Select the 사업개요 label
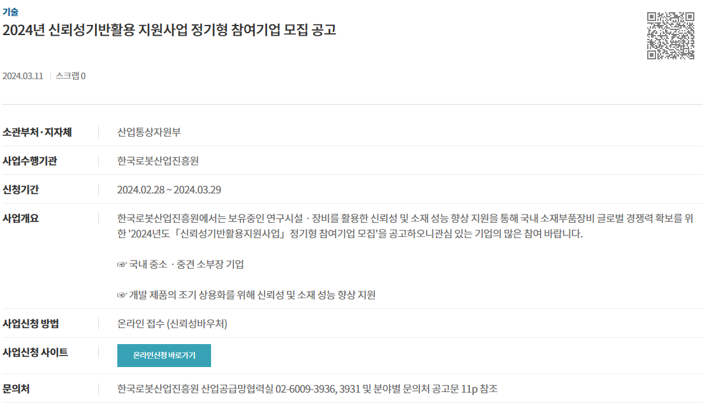 [21, 218]
